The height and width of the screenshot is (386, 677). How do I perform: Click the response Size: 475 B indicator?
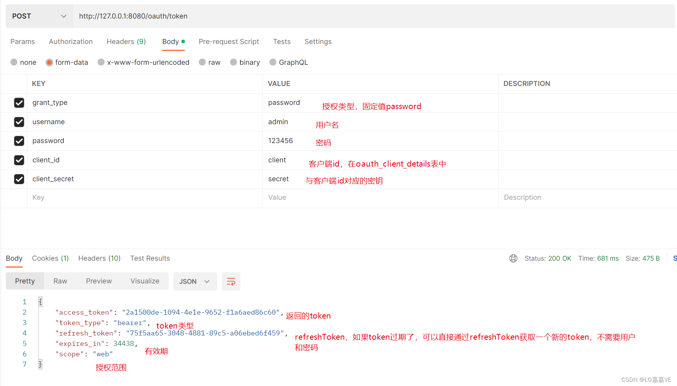click(643, 258)
